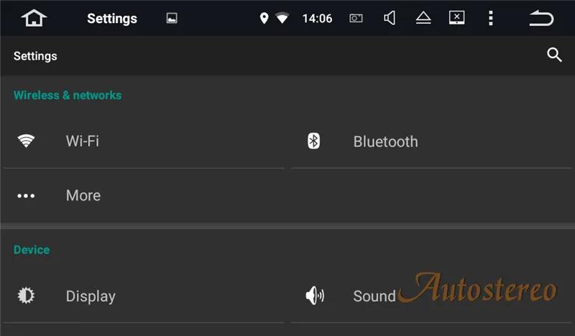Screen dimensions: 575x336
Task: Tap the location pin status icon
Action: click(264, 18)
